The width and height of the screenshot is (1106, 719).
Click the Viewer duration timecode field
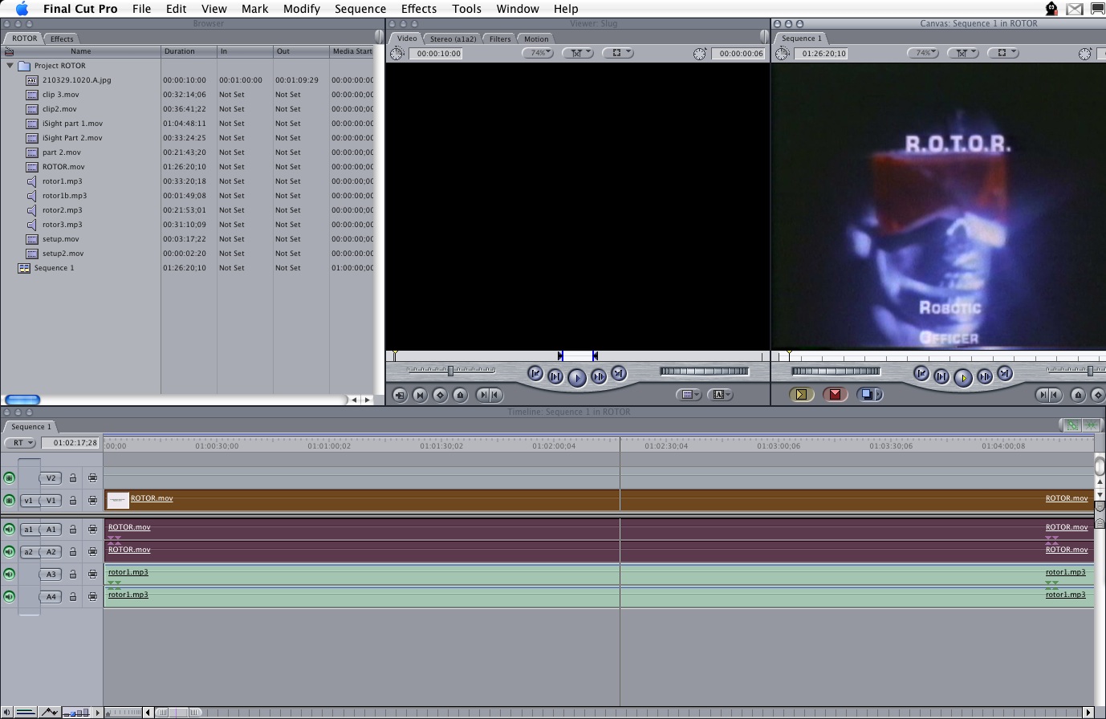click(434, 54)
